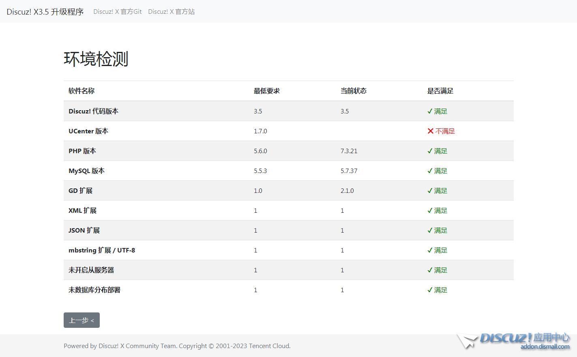The image size is (577, 357).
Task: Click the checkmark on the 未数据库分布部署 row
Action: coord(430,290)
